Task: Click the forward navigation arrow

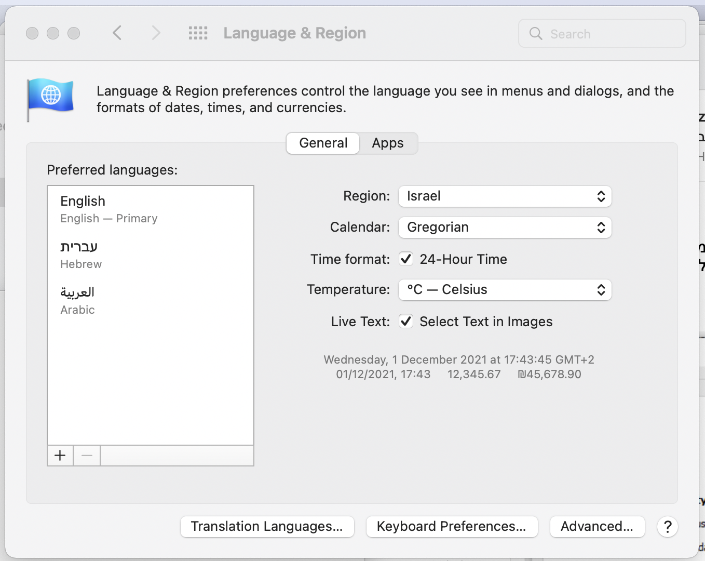Action: point(156,33)
